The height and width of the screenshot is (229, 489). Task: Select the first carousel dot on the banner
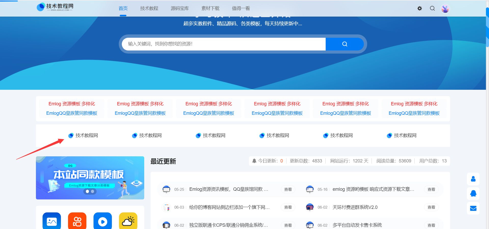pyautogui.click(x=87, y=191)
